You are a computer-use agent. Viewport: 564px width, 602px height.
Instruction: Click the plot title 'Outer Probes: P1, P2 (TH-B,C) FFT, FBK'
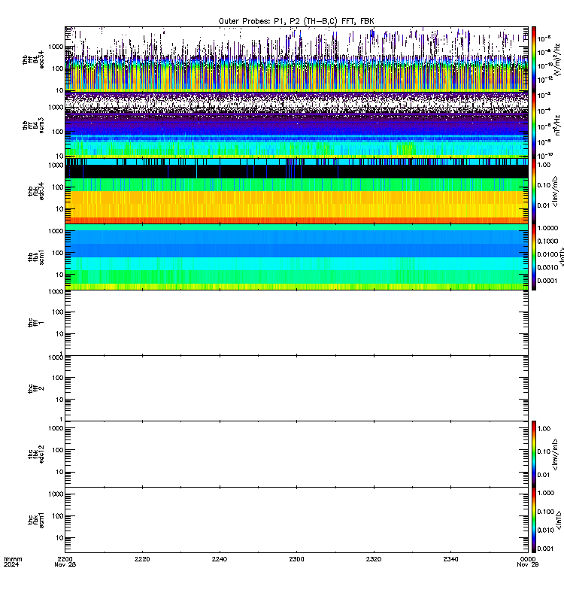(296, 21)
